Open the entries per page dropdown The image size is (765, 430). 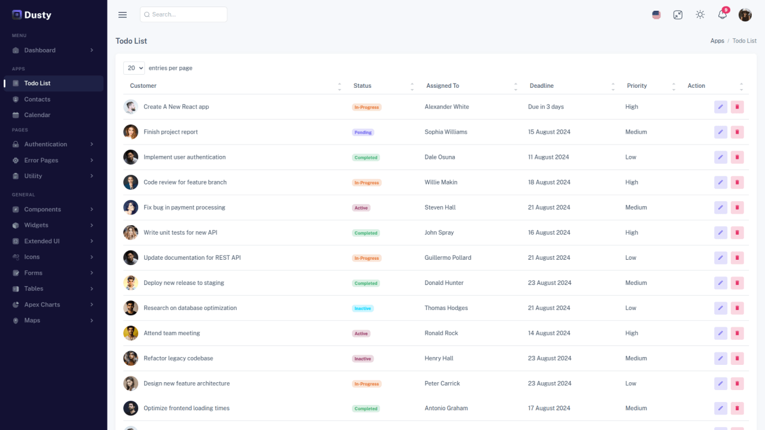point(134,67)
